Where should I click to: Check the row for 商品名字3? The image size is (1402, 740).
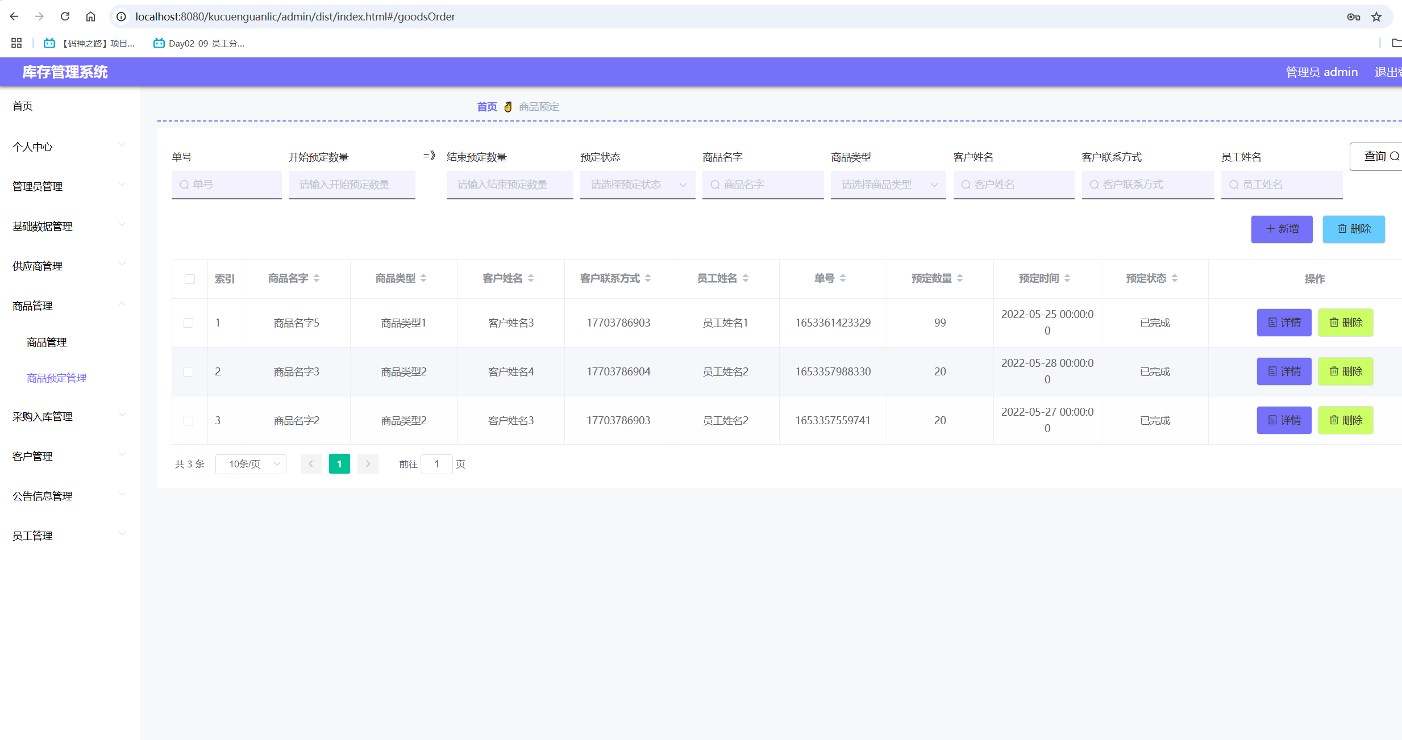point(189,371)
